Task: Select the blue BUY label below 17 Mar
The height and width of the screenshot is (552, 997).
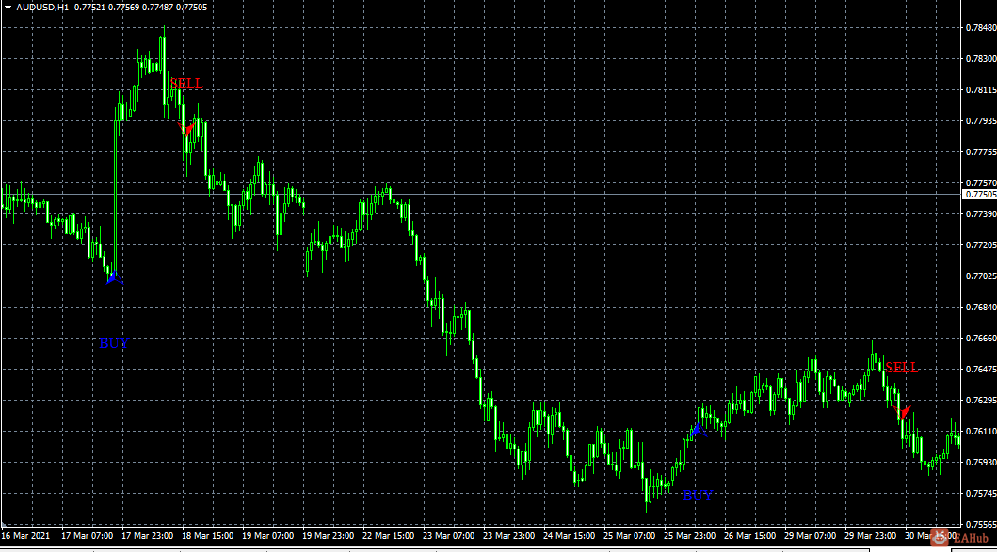Action: point(115,343)
